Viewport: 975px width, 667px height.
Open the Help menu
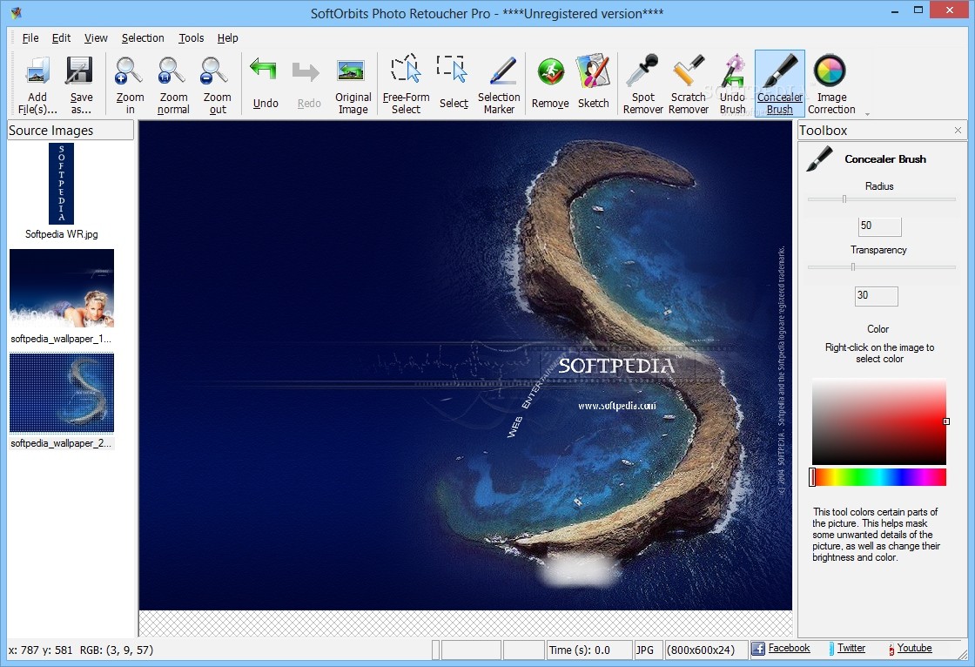(227, 38)
